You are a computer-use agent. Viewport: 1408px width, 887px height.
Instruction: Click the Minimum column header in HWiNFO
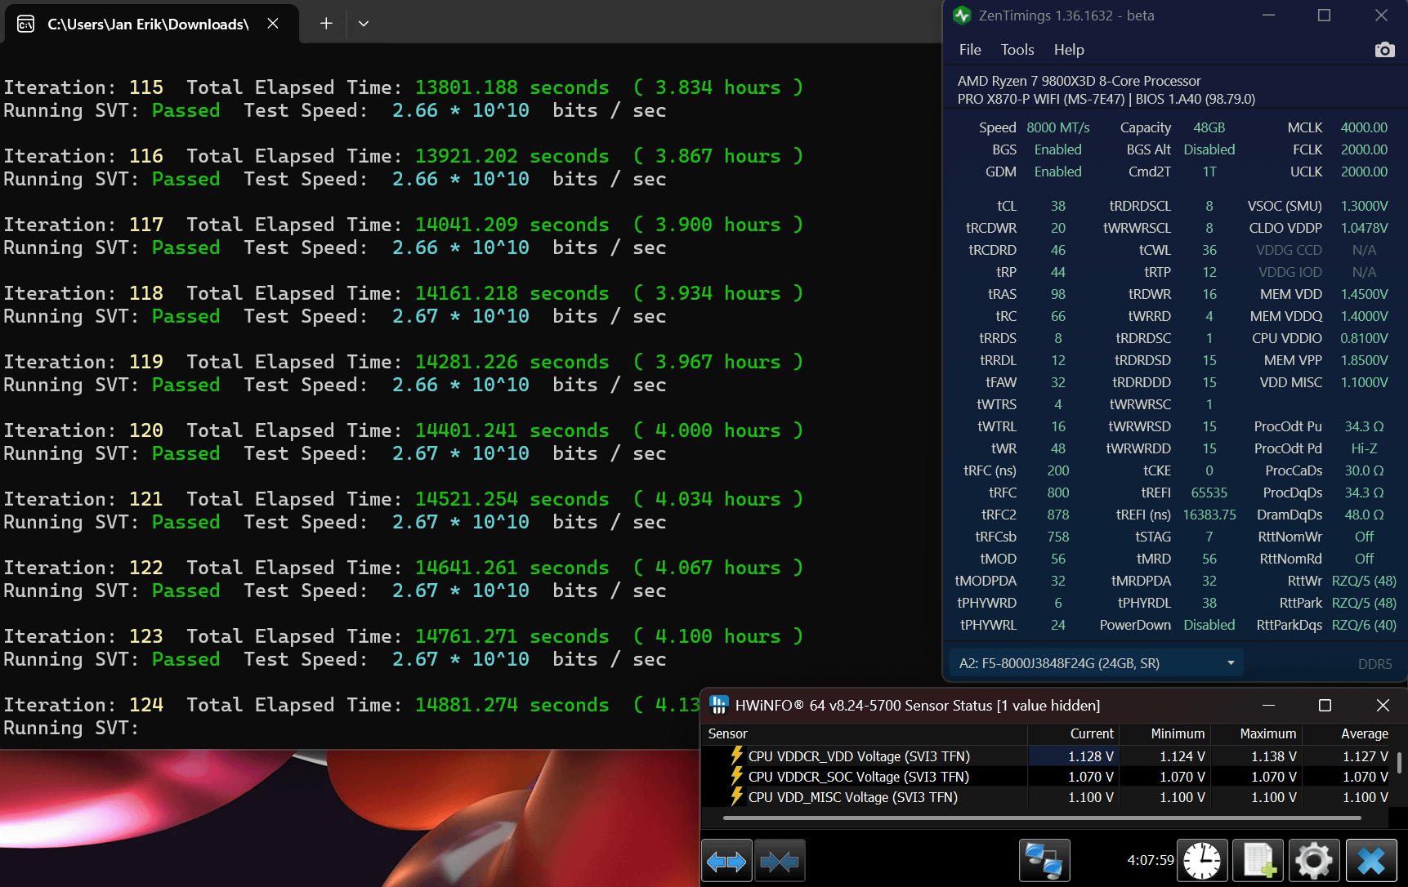(x=1164, y=733)
